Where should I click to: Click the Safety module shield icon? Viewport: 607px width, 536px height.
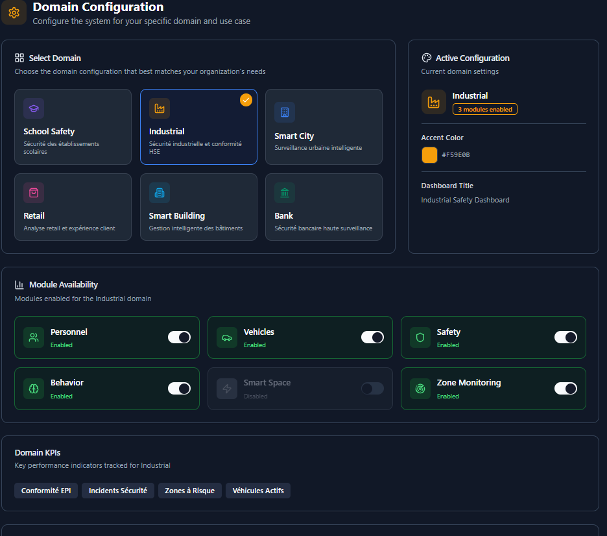click(420, 337)
